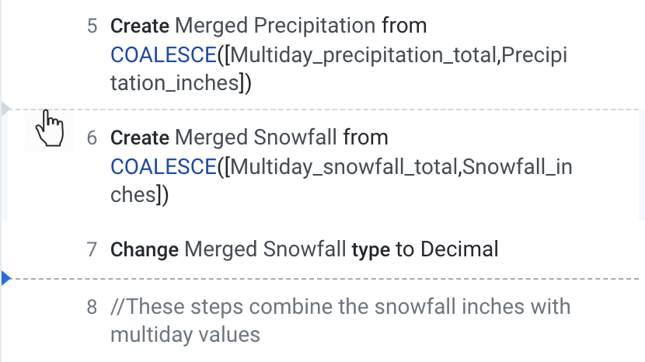Click the Merged Precipitation column name

pos(276,26)
